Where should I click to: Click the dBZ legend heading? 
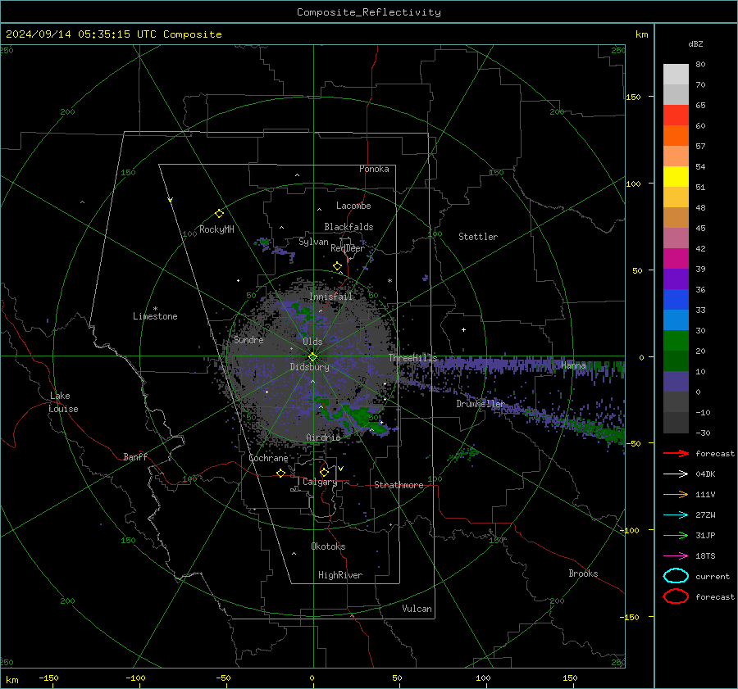tap(695, 43)
